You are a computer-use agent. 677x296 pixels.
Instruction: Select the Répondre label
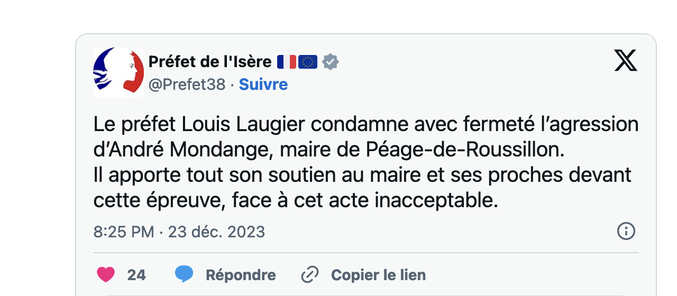tap(241, 275)
